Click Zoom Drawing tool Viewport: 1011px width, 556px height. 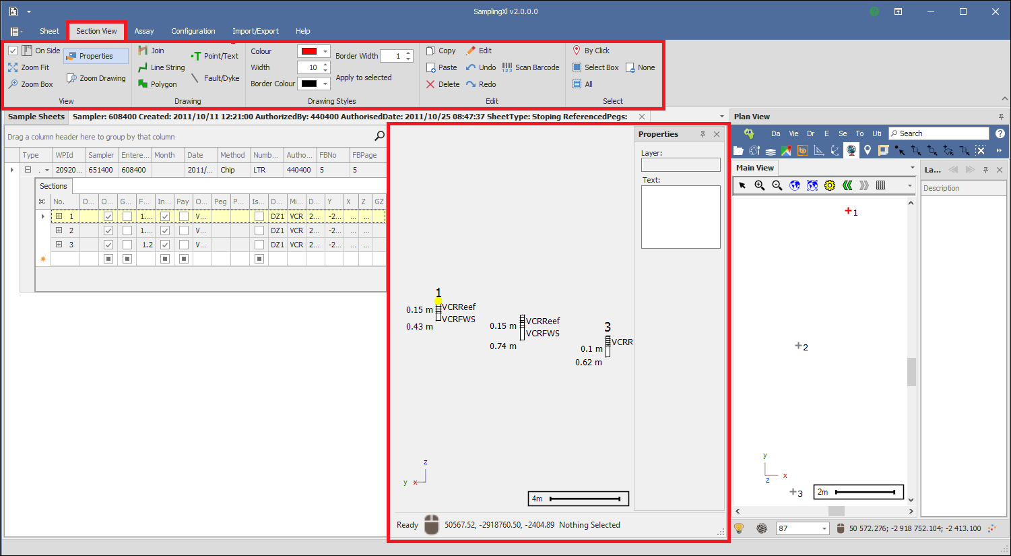[96, 78]
